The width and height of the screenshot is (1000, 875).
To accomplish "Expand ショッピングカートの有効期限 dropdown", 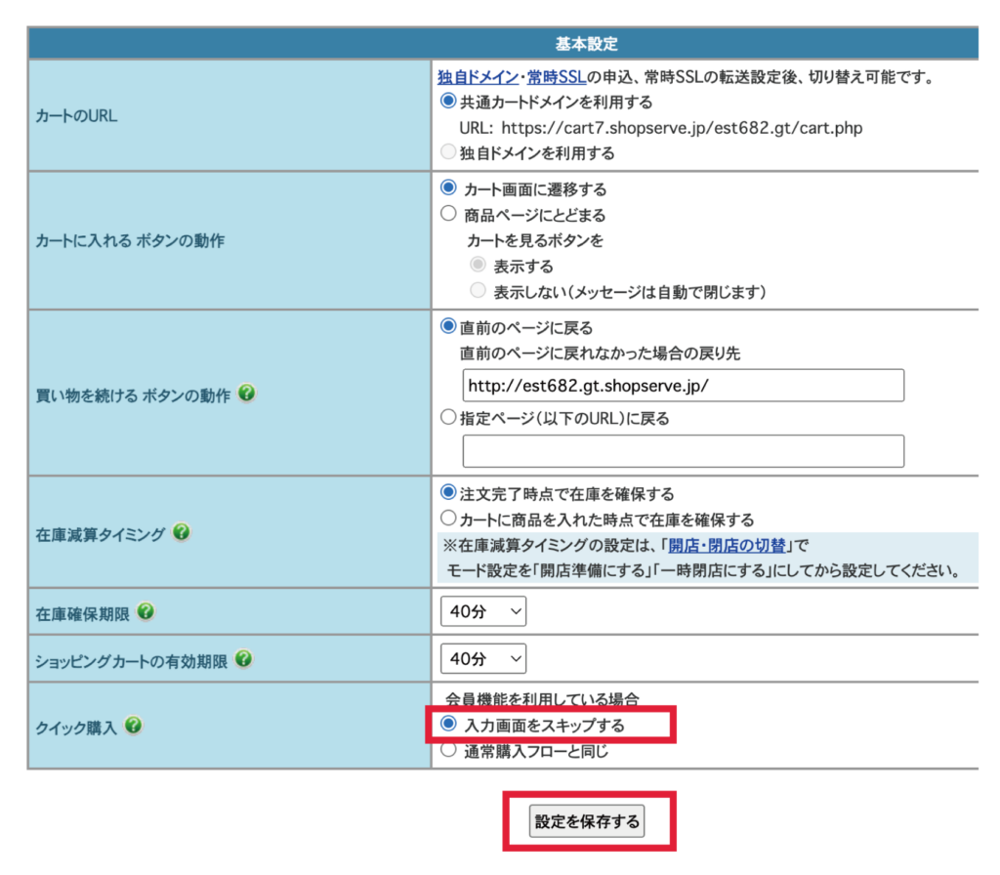I will tap(483, 659).
